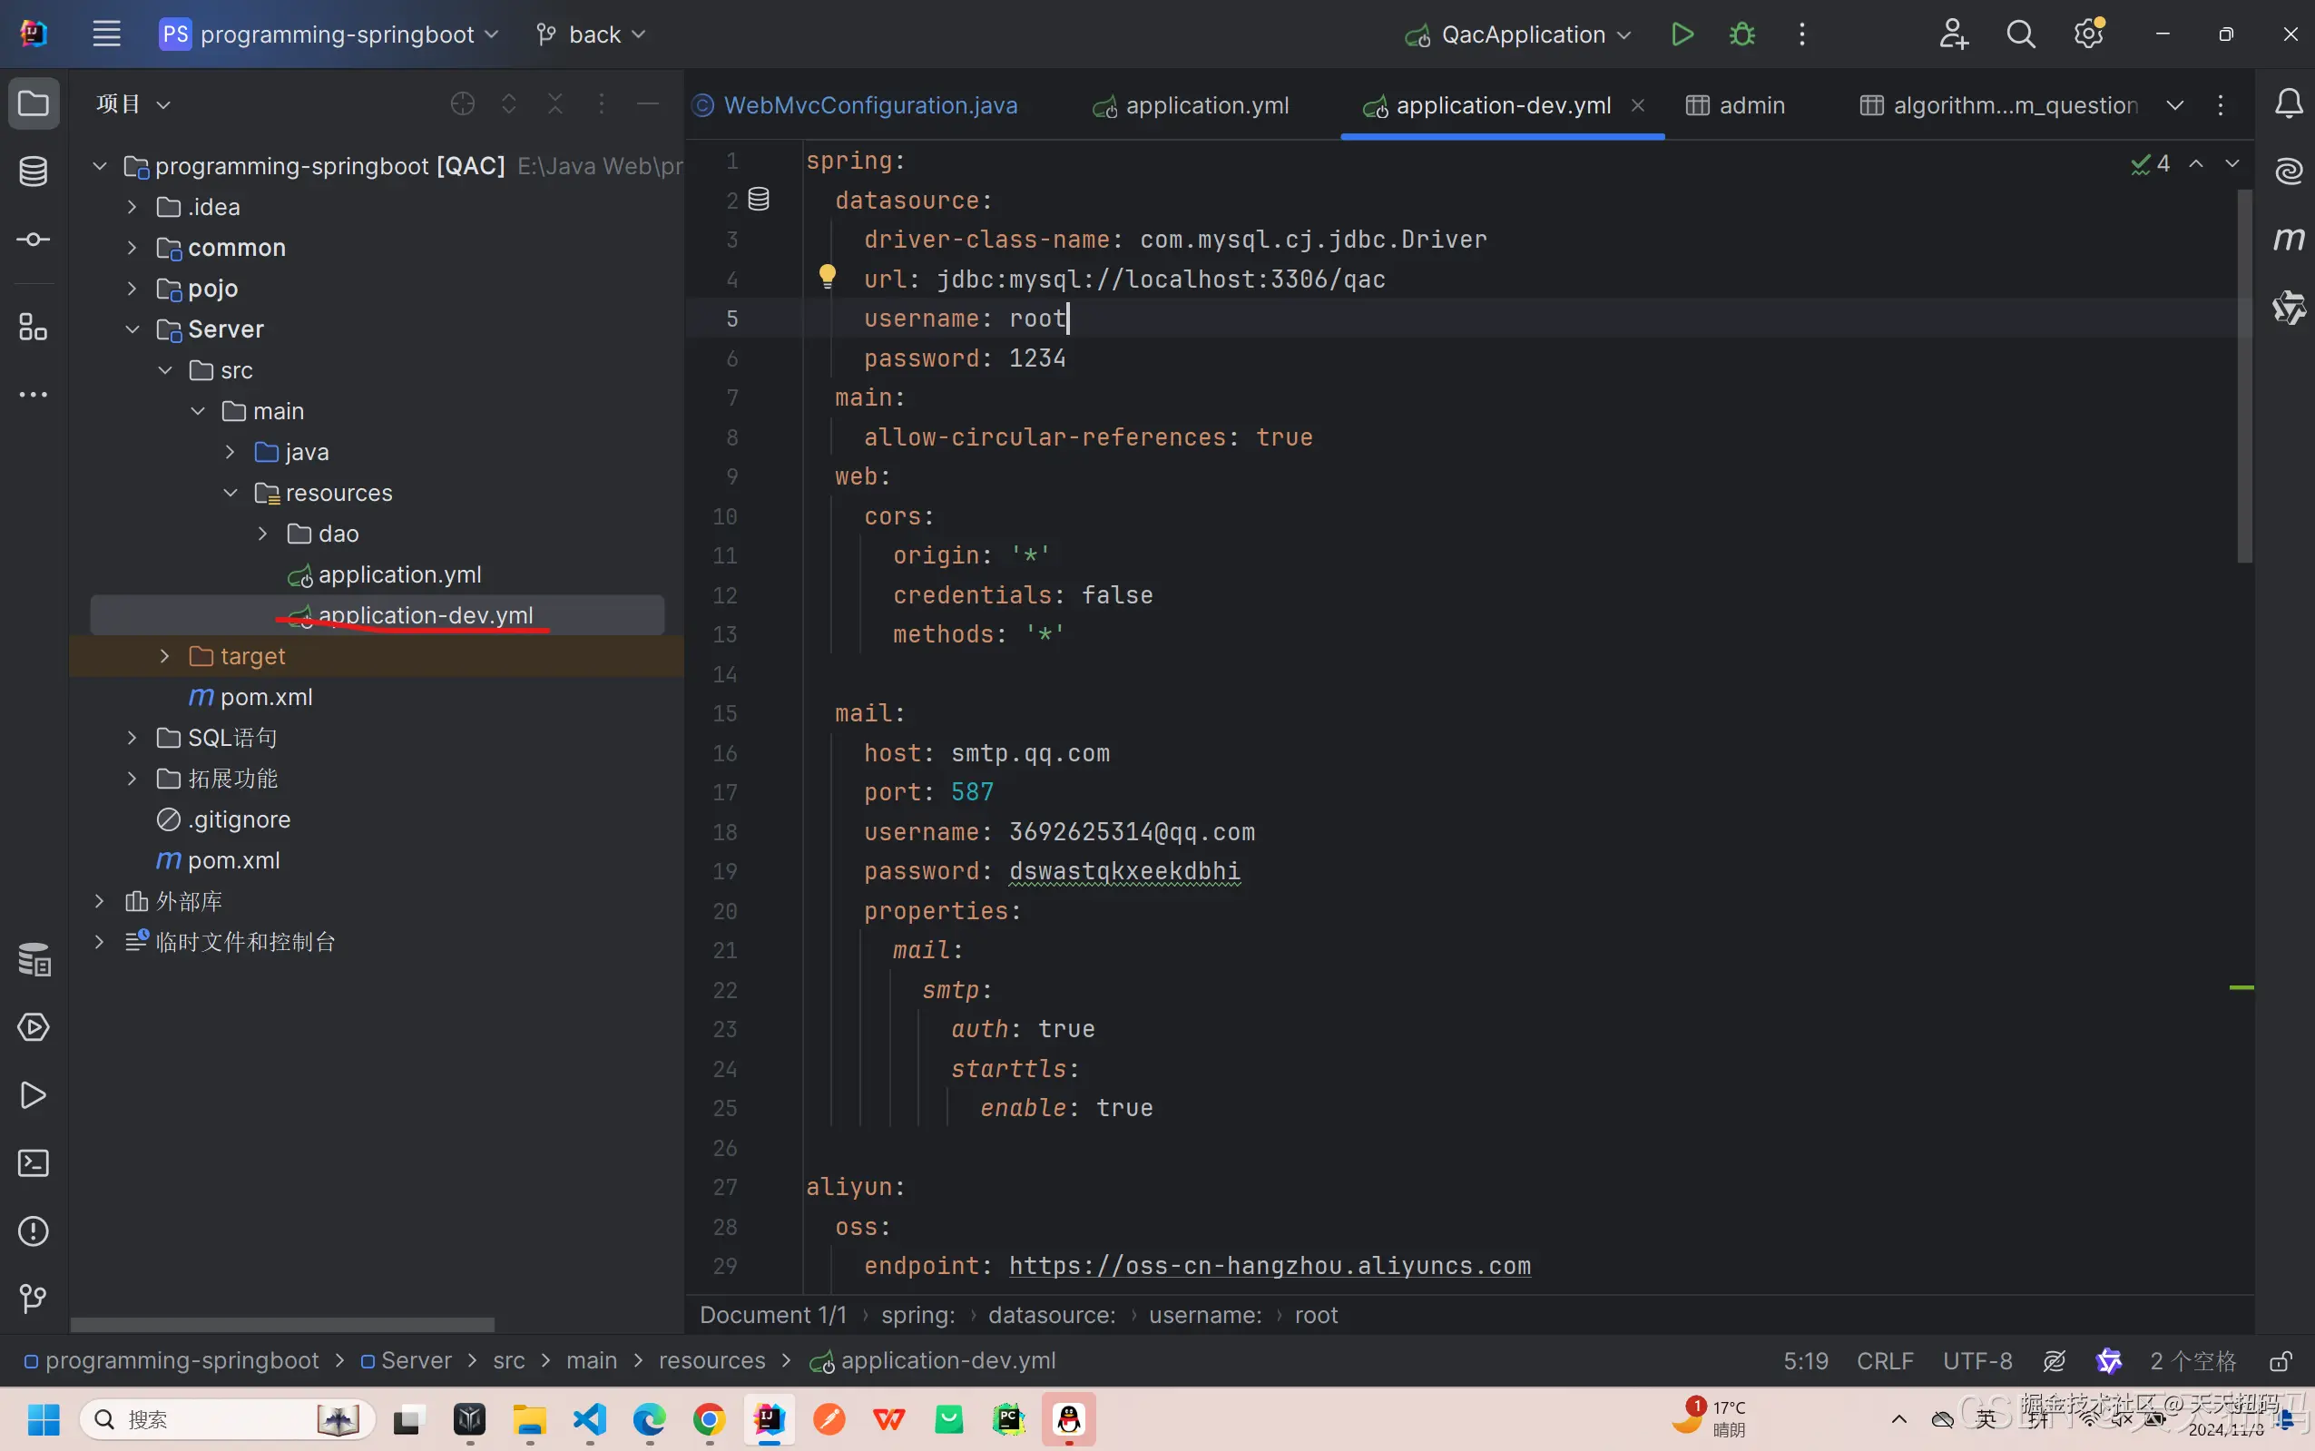Open the aliyun OSS endpoint link
This screenshot has height=1451, width=2315.
click(1269, 1266)
